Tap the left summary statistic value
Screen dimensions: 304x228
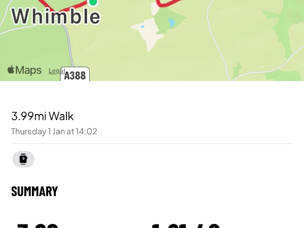point(37,225)
